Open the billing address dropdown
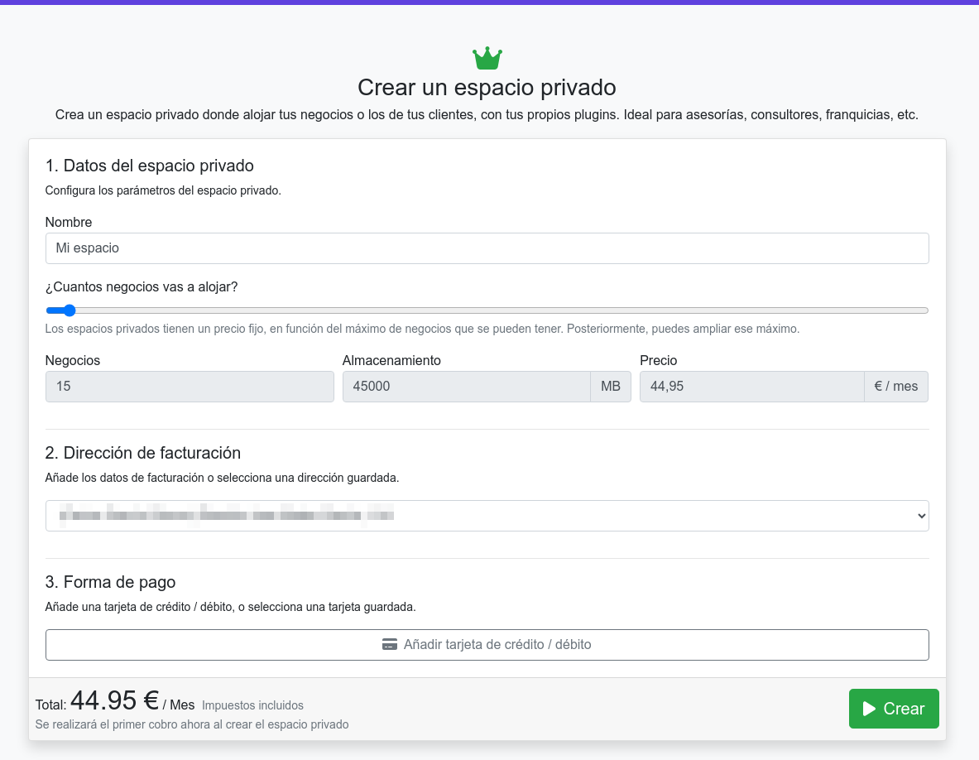Image resolution: width=979 pixels, height=760 pixels. tap(487, 516)
